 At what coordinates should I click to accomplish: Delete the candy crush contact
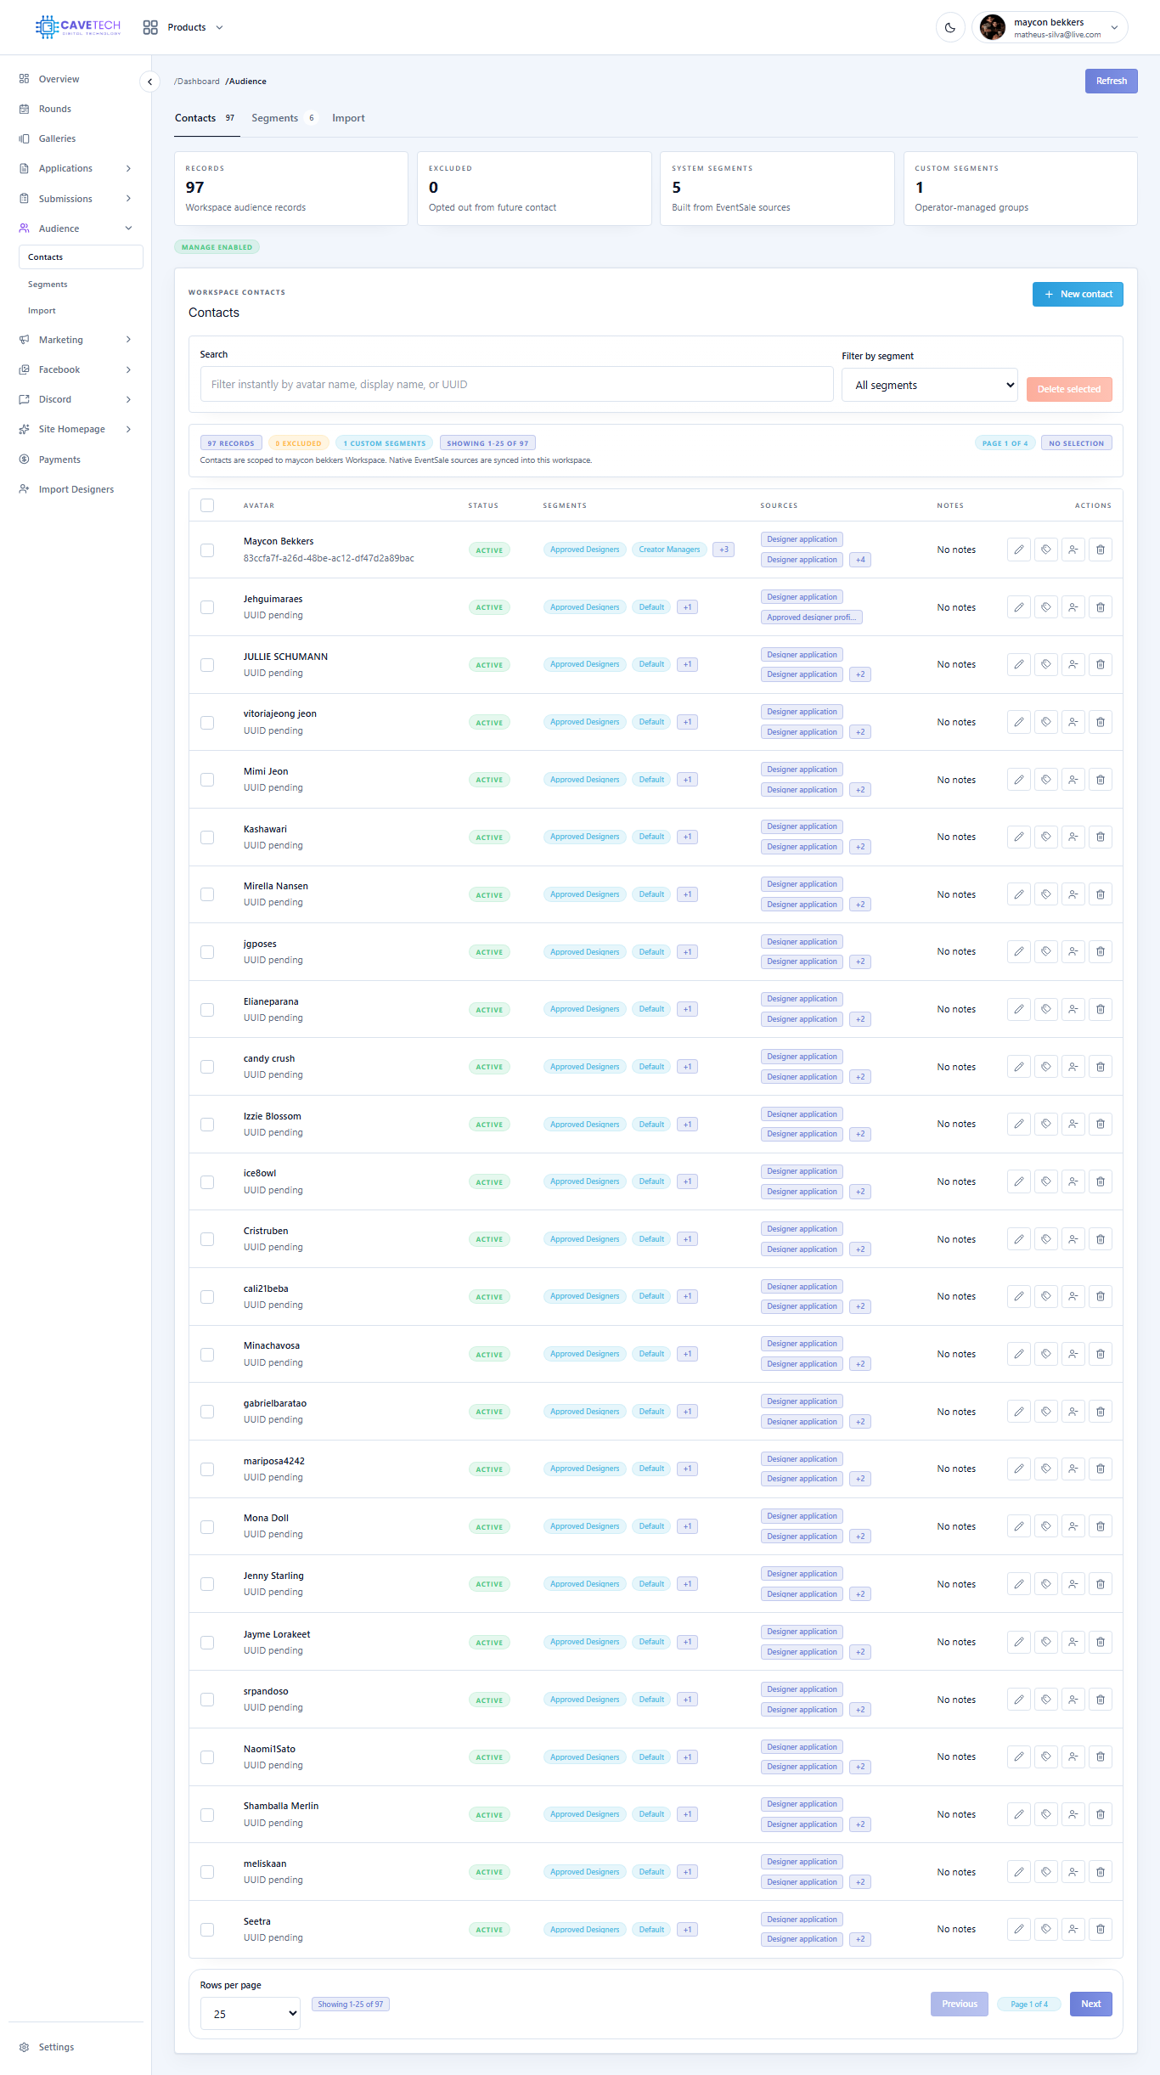(x=1101, y=1067)
